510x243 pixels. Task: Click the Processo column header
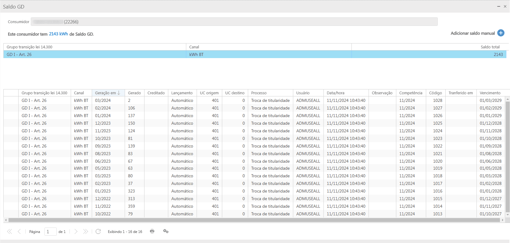click(259, 93)
